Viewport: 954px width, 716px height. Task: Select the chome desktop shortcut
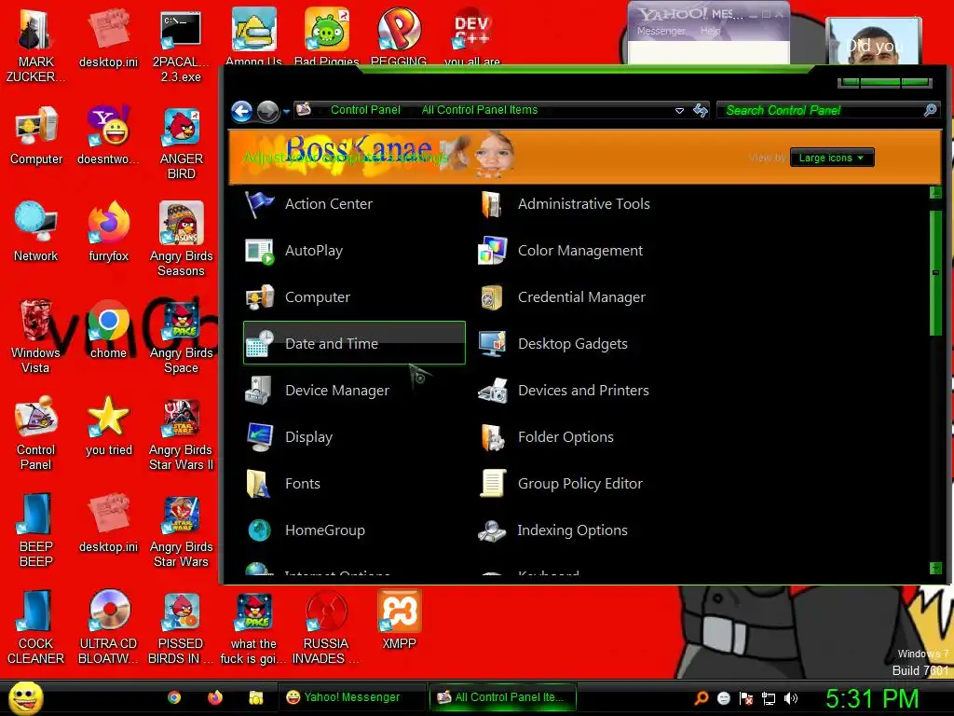(x=108, y=329)
